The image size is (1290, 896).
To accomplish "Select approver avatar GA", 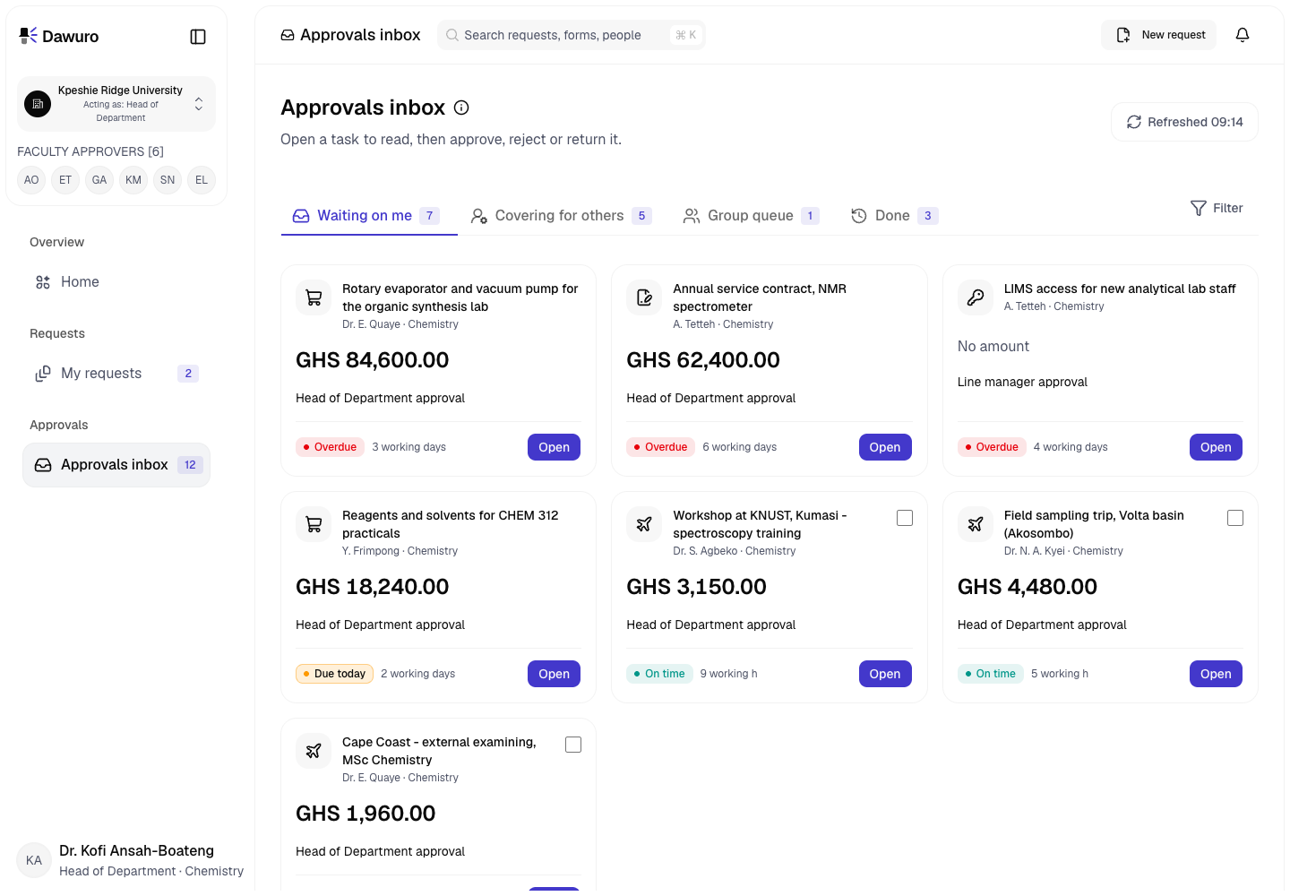I will click(x=99, y=180).
